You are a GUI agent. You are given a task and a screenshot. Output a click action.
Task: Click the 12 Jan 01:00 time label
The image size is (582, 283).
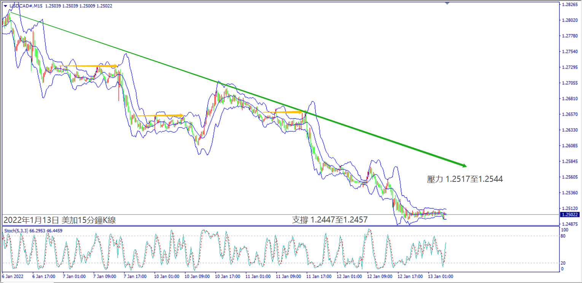tap(349, 276)
